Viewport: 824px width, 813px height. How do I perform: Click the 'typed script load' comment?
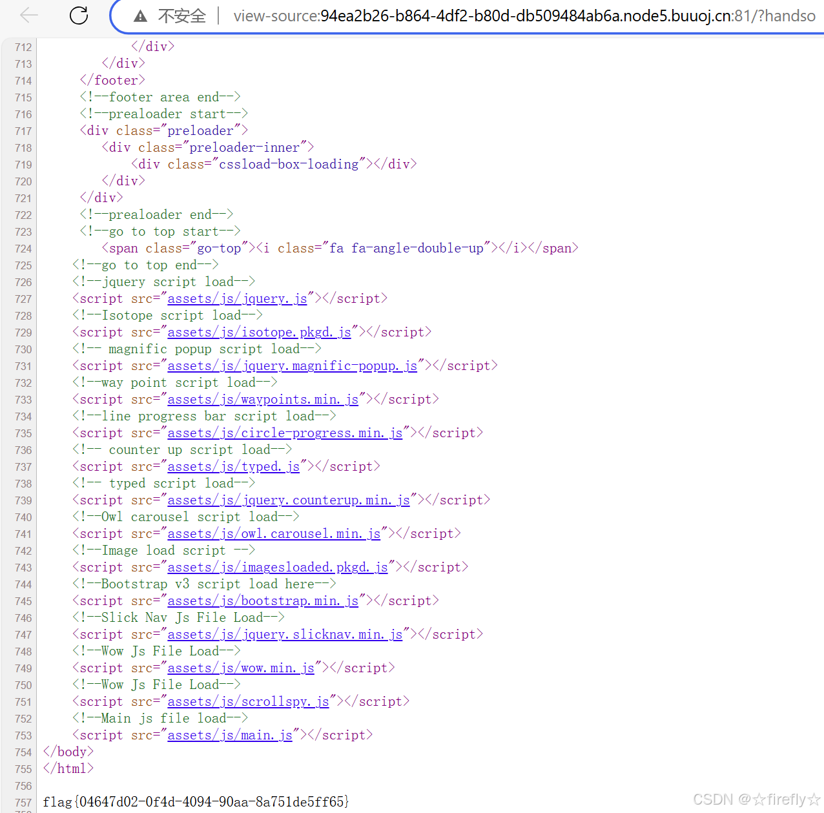[164, 483]
